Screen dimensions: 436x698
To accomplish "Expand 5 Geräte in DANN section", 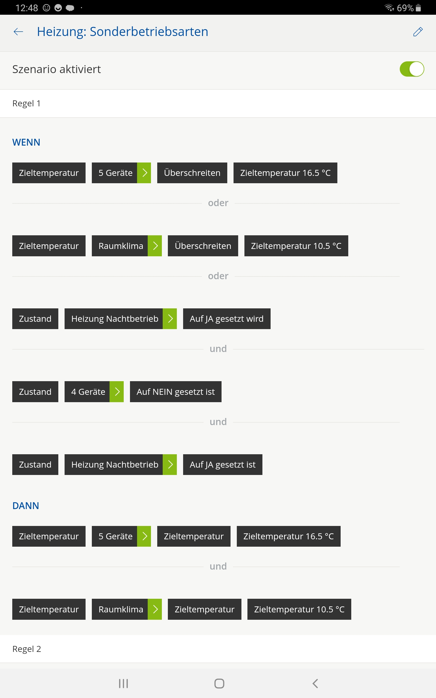I will (144, 536).
